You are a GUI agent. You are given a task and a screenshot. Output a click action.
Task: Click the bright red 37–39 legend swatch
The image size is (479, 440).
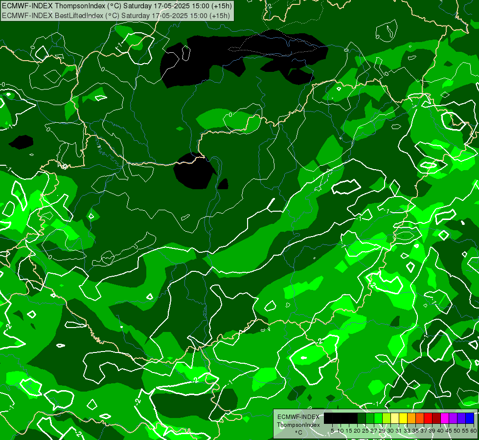pos(428,418)
